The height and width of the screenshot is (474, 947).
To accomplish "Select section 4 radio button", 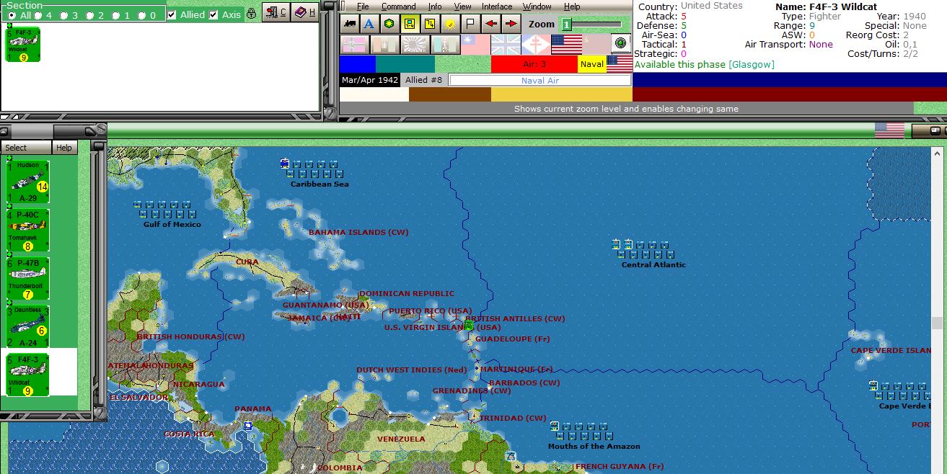I will pos(38,15).
